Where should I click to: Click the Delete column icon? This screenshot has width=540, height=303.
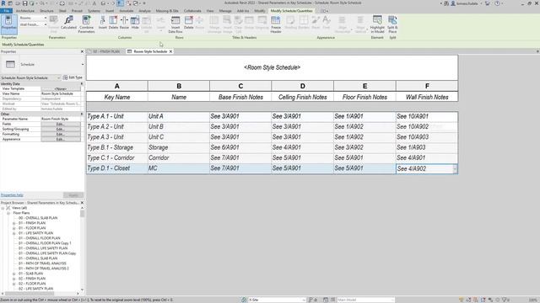113,23
